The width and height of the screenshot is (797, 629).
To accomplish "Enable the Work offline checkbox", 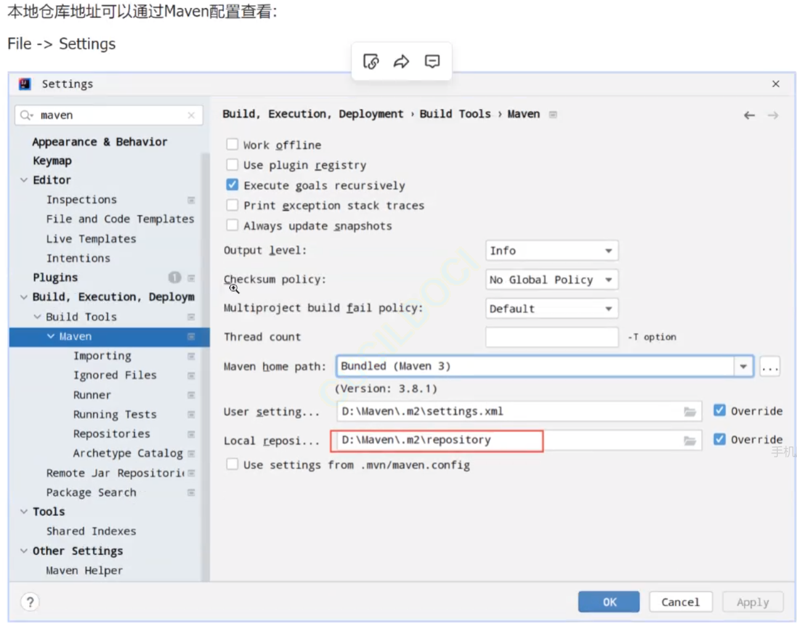I will 232,144.
